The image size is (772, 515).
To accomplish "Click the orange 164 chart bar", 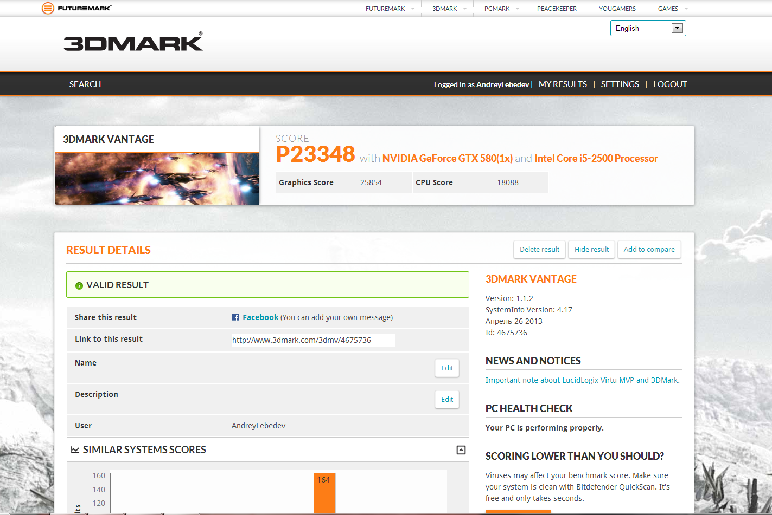I will 324,493.
